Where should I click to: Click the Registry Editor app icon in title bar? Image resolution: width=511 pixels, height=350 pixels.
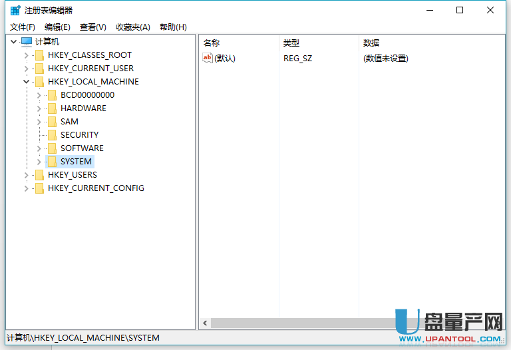pyautogui.click(x=15, y=10)
